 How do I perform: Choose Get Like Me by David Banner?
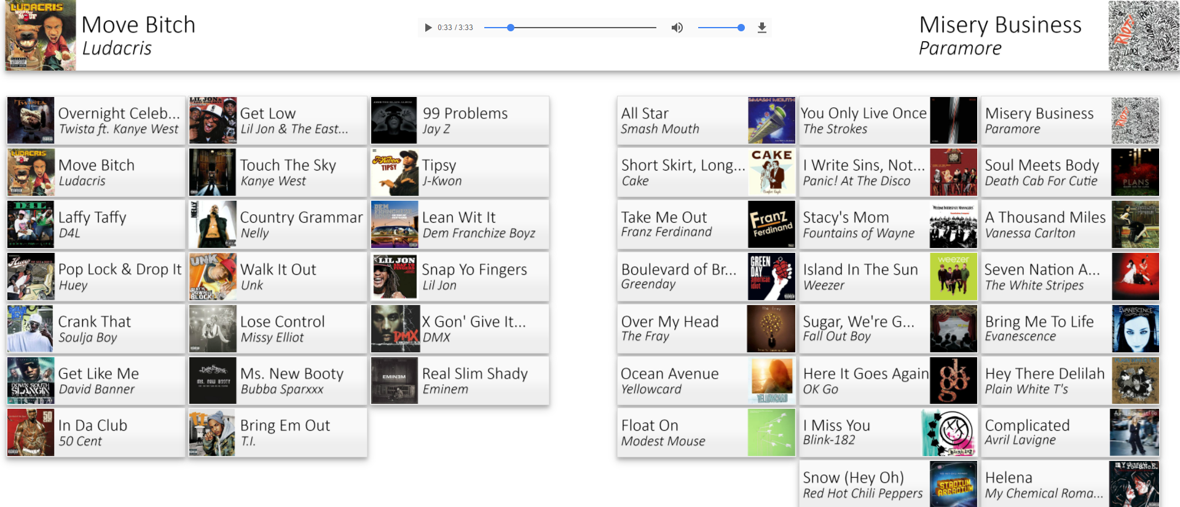click(96, 381)
